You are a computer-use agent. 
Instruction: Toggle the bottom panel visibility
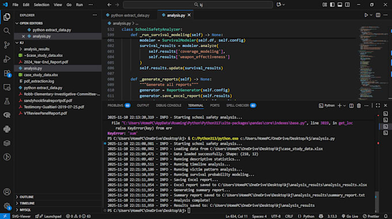coord(340,5)
